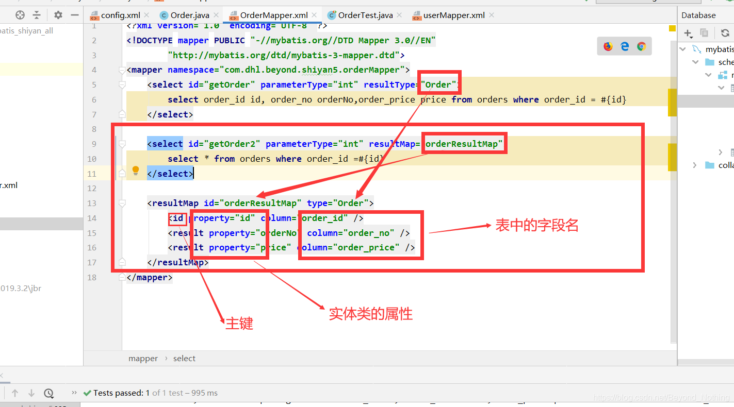Screen dimensions: 734x407
Task: Collapse the table group node in the Database tree
Action: click(722, 88)
